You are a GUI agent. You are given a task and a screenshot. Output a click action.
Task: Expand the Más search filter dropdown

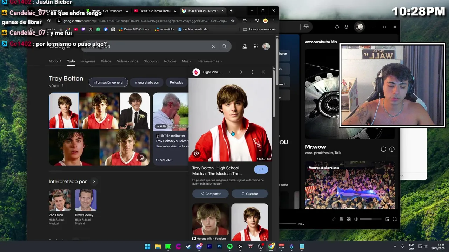187,61
